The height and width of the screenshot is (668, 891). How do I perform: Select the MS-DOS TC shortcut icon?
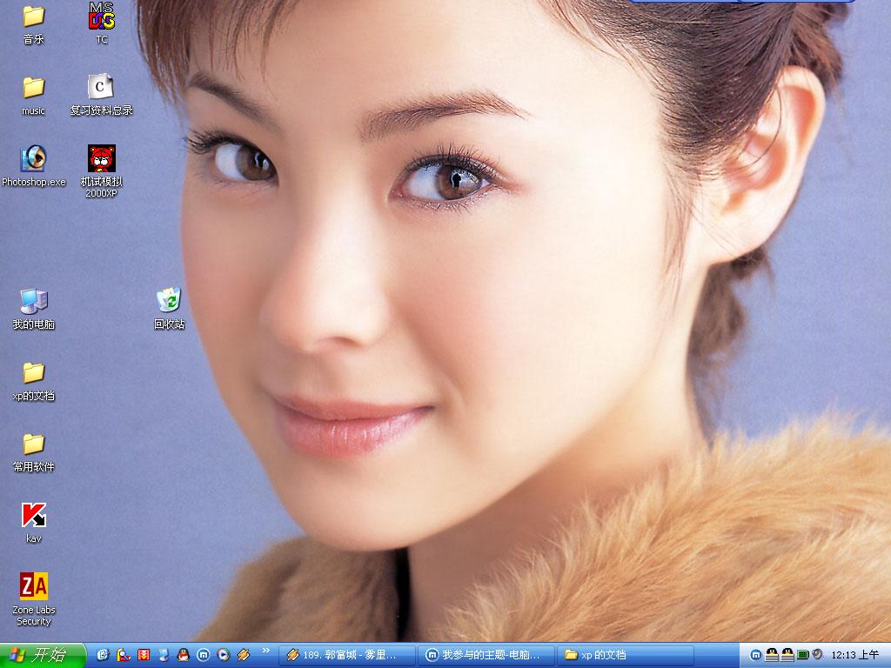coord(102,17)
